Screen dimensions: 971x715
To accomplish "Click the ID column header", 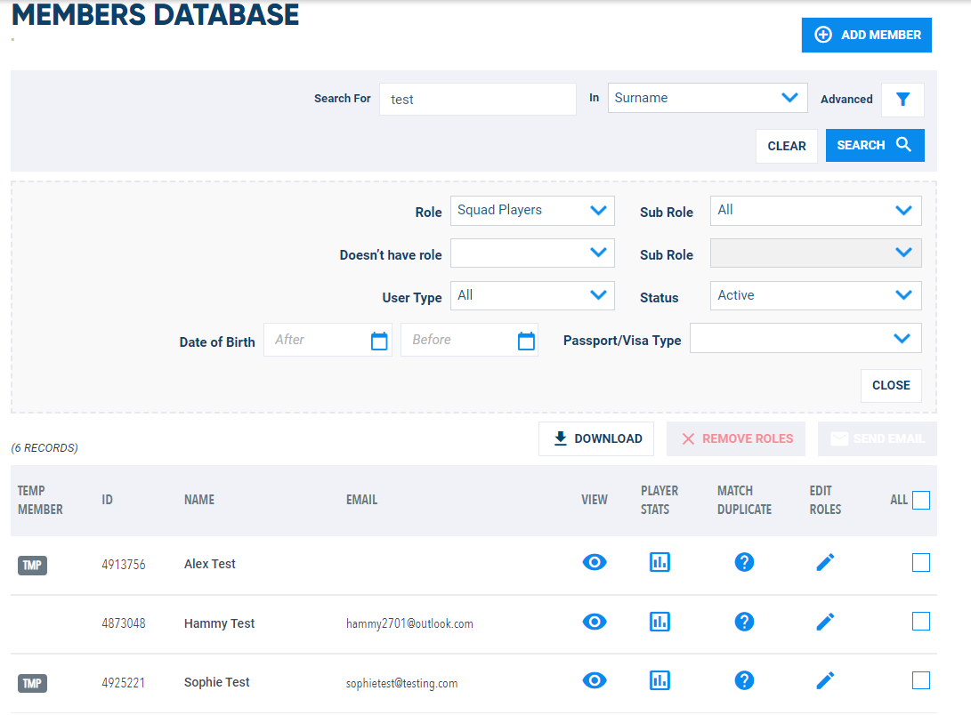I will tap(107, 500).
